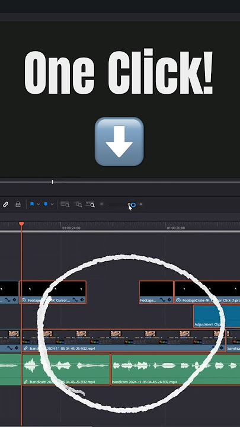Select the Adjustment Clip on the timeline
240x427 pixels.
[217, 316]
